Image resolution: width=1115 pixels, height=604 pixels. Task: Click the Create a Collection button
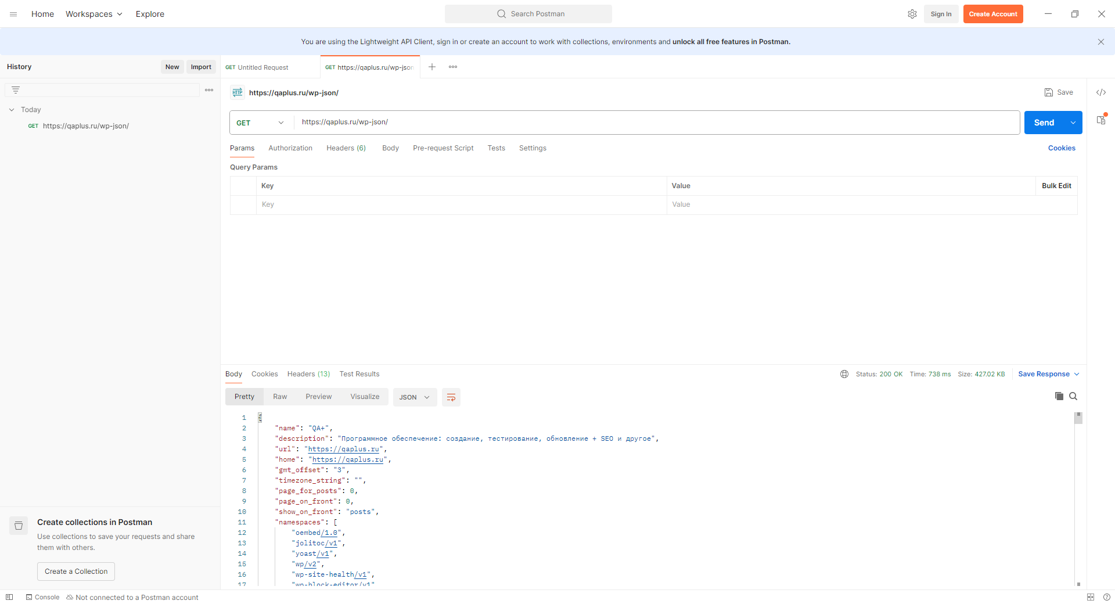[x=76, y=571]
